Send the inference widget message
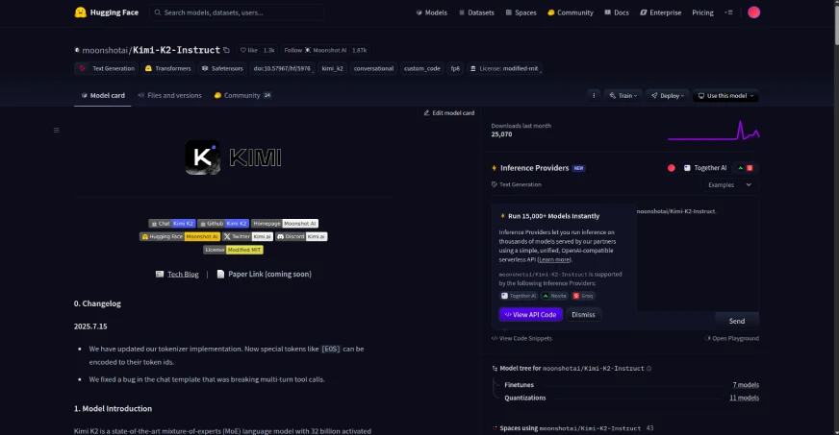The image size is (839, 435). [737, 321]
